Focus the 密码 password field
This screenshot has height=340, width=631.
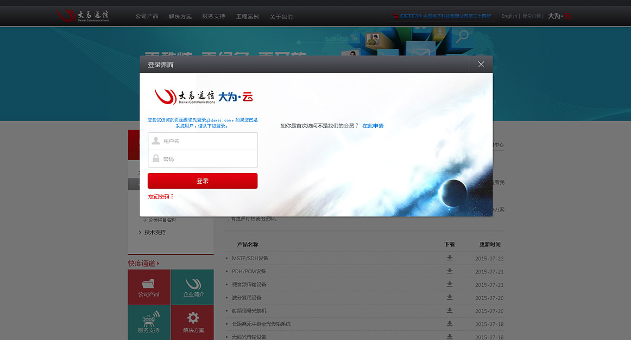(203, 159)
